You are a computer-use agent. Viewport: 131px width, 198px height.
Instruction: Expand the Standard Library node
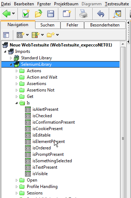pos(11,58)
